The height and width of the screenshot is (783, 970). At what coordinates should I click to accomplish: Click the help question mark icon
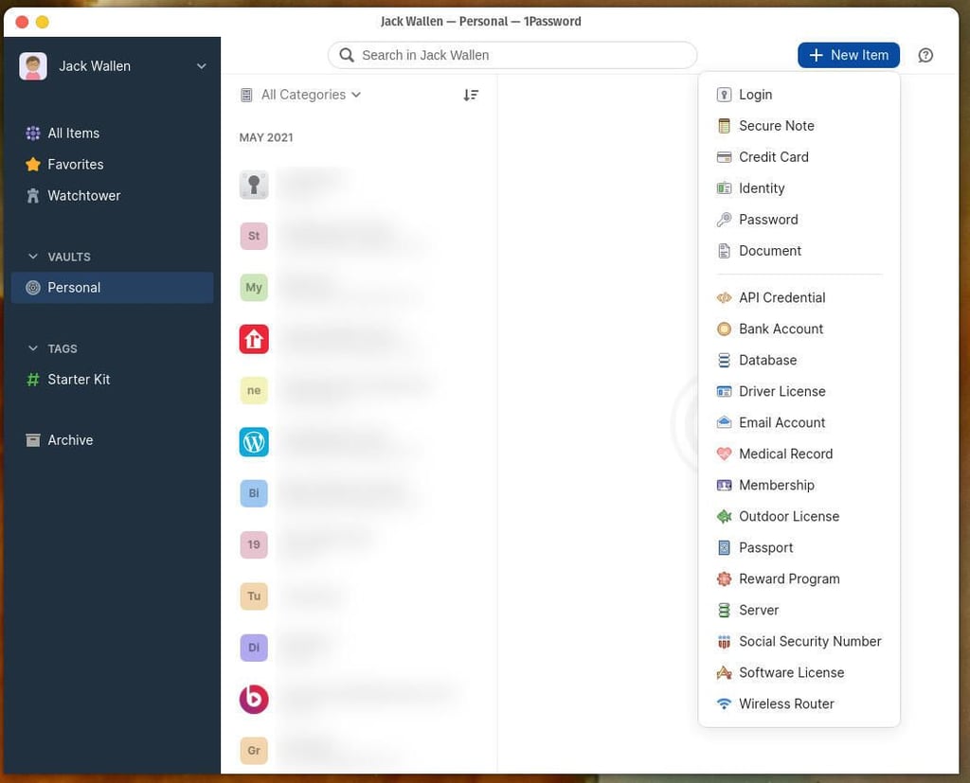[925, 55]
